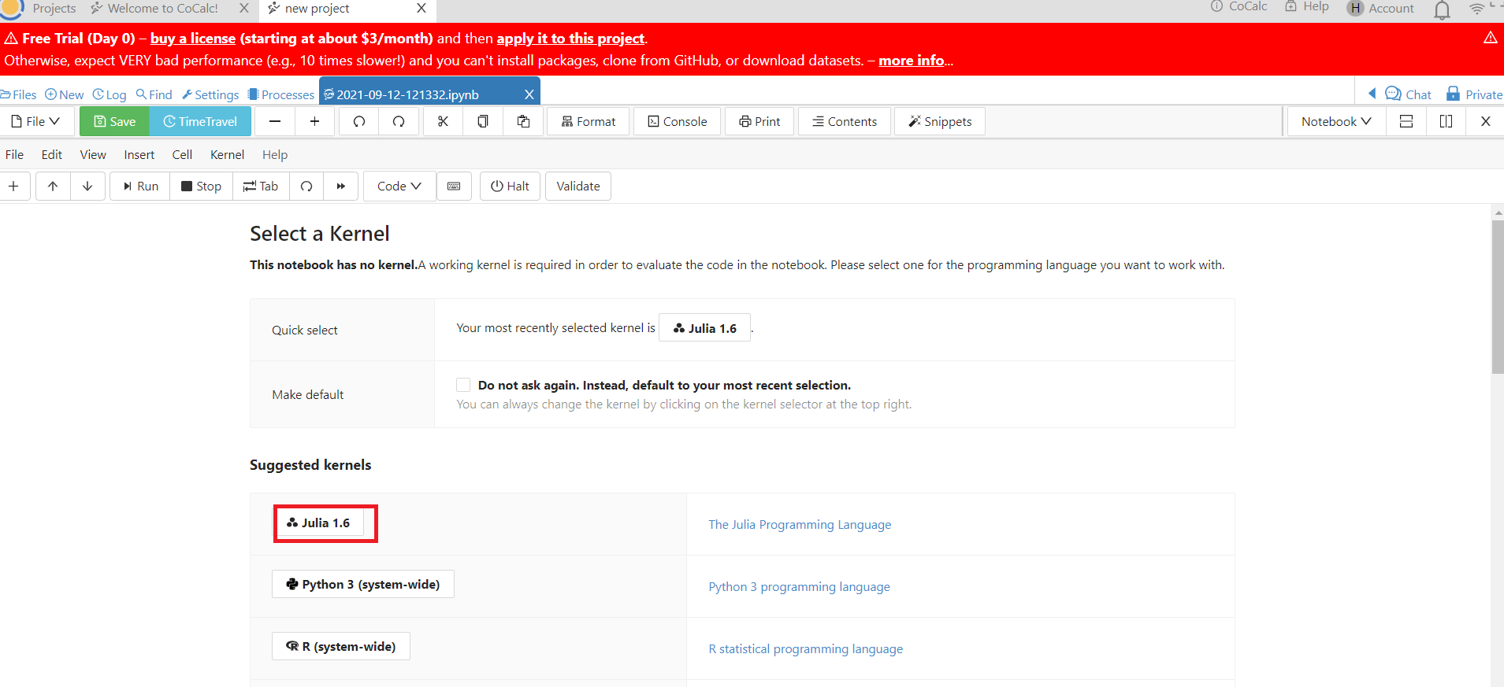Move cell down with arrow icon
Image resolution: width=1504 pixels, height=687 pixels.
coord(87,186)
